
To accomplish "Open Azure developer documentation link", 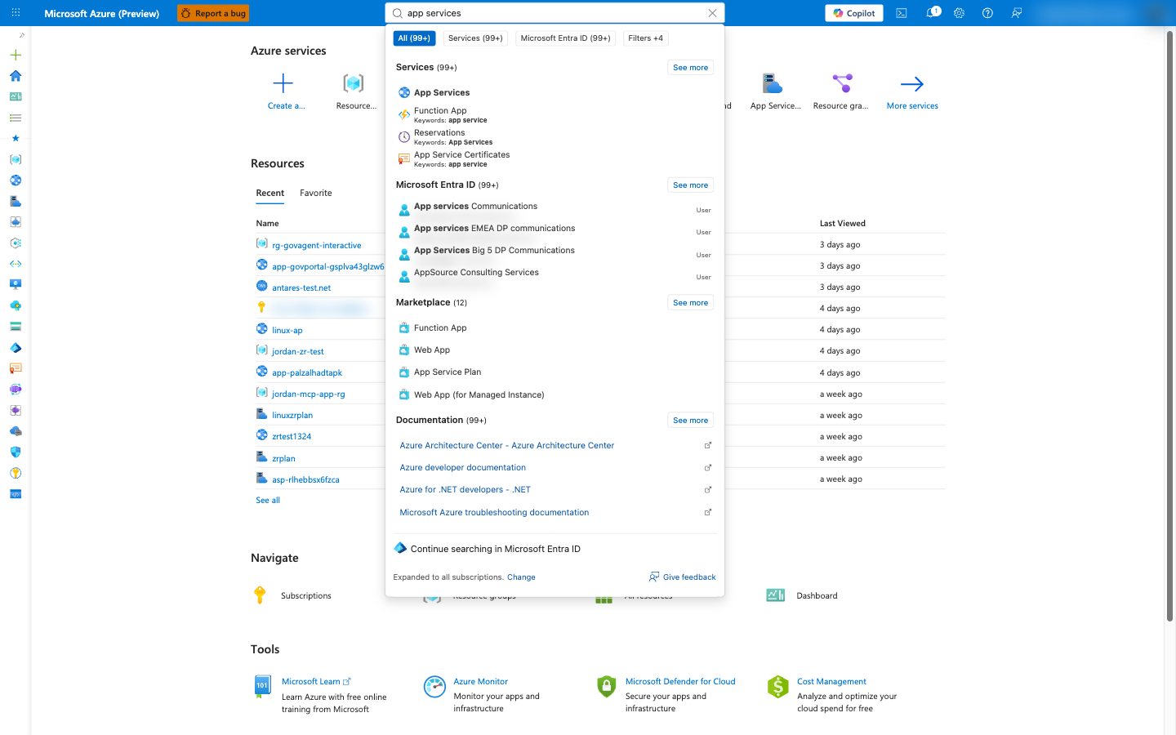I will point(462,468).
